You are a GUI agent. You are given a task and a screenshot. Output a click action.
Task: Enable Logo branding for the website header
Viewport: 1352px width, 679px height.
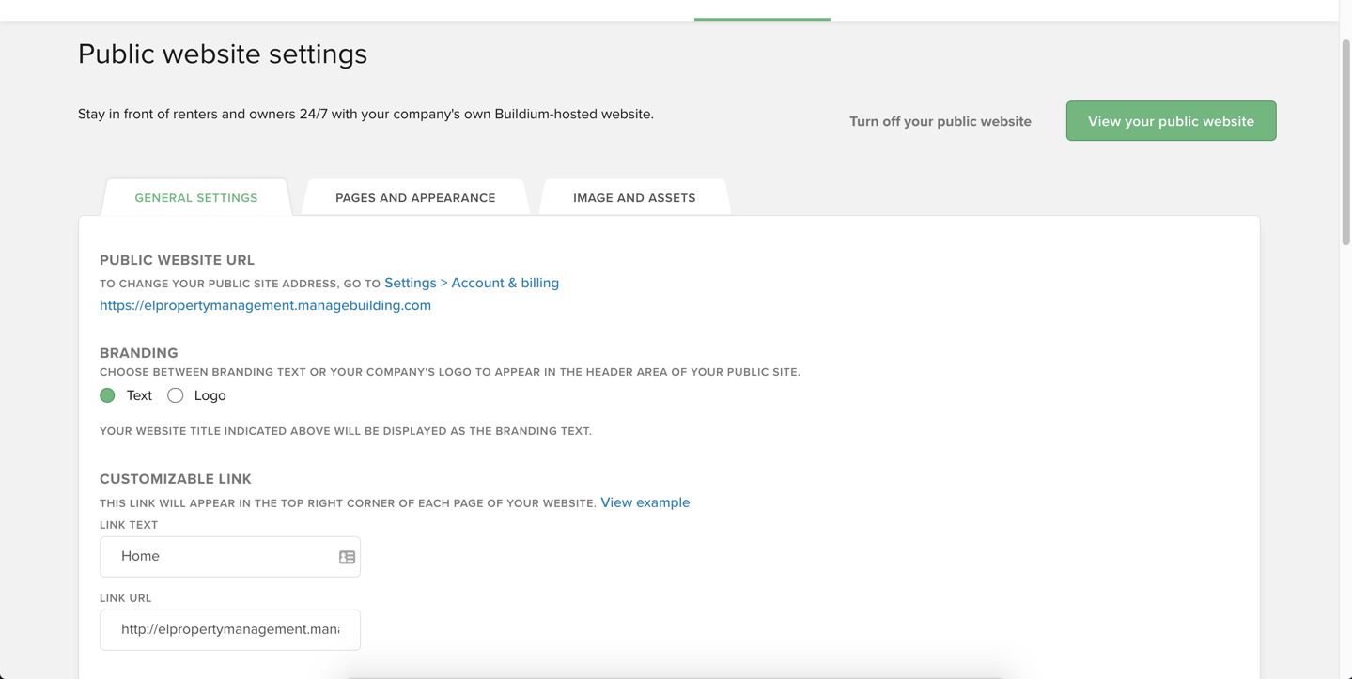(x=175, y=395)
